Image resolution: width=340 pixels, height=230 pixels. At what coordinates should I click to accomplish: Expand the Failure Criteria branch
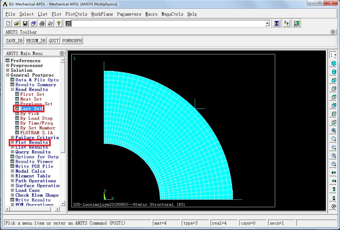click(12, 137)
